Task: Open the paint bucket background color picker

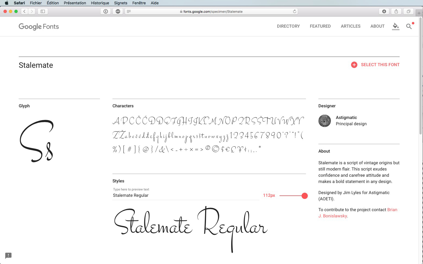Action: (396, 26)
